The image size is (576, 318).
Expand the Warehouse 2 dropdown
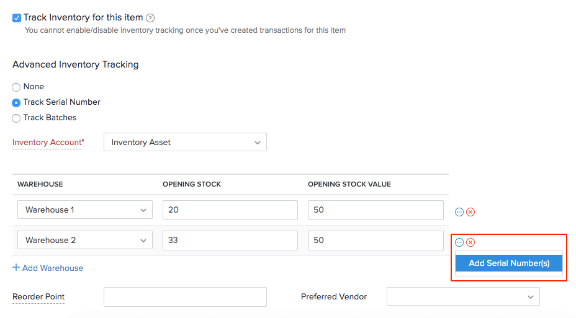[x=85, y=240]
